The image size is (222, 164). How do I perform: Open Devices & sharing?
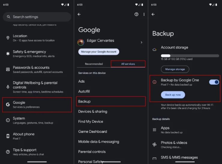coord(111,111)
